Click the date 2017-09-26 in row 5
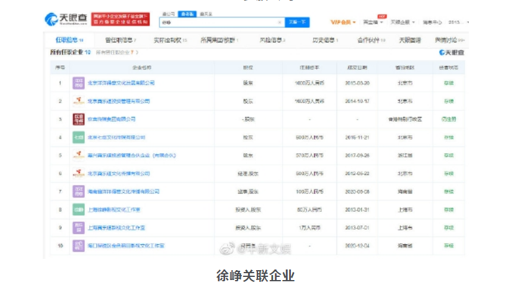This screenshot has height=285, width=516. pos(357,155)
